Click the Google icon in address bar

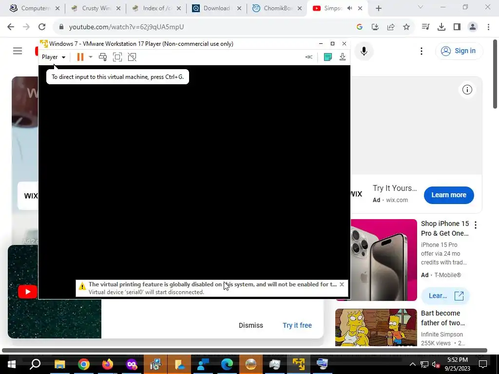click(360, 27)
